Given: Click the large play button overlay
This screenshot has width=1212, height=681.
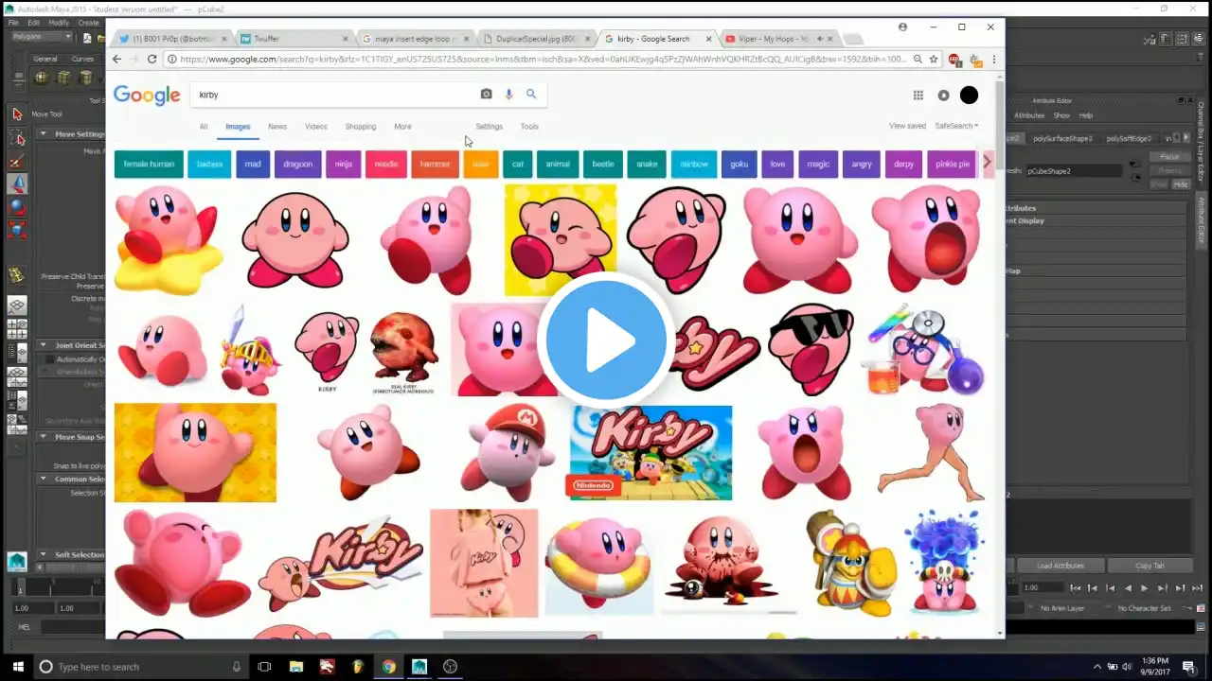Looking at the screenshot, I should 606,341.
